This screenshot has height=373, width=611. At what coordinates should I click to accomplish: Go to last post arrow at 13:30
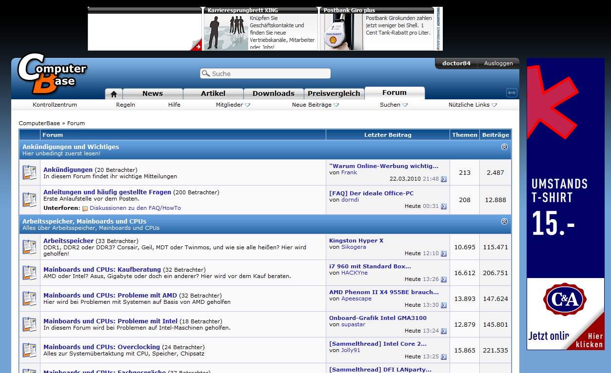coord(444,305)
